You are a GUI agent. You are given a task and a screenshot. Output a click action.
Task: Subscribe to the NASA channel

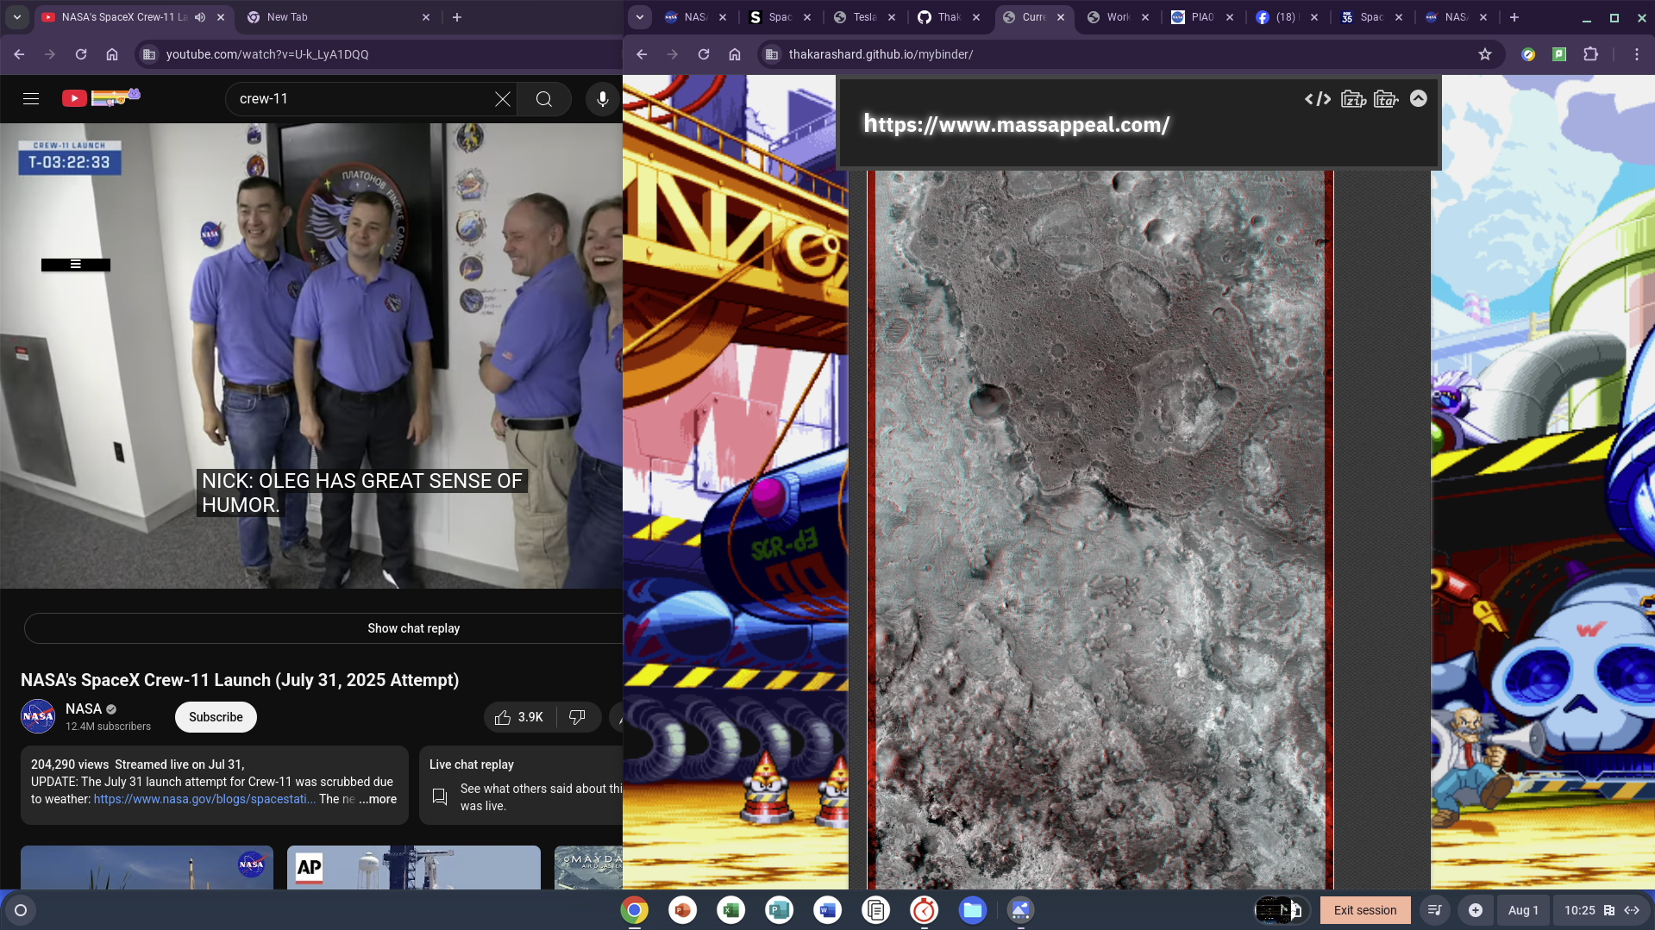(x=216, y=717)
